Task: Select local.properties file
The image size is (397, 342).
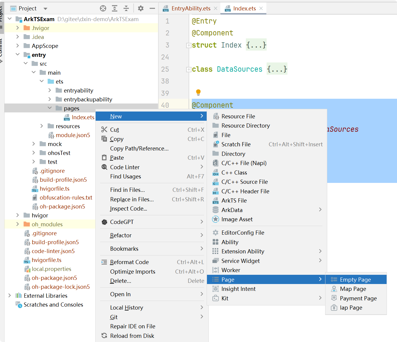Action: click(x=51, y=269)
